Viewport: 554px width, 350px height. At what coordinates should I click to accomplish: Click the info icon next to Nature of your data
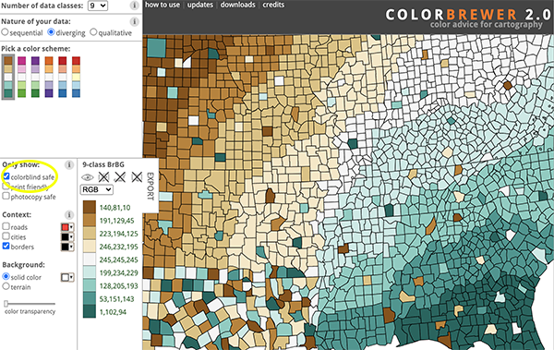pos(134,21)
